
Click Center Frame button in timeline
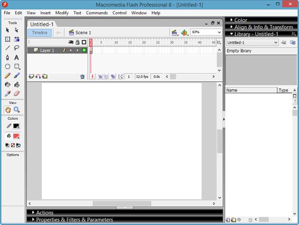[x=92, y=76]
